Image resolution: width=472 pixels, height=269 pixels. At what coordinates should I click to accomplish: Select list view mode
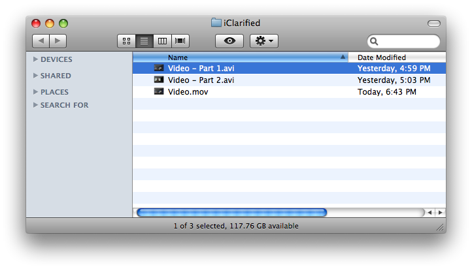click(x=144, y=41)
